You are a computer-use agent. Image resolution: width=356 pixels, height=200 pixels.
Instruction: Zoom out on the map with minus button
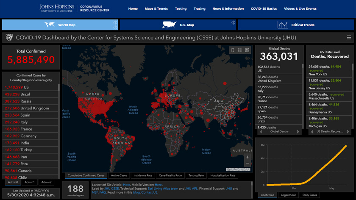pos(248,163)
